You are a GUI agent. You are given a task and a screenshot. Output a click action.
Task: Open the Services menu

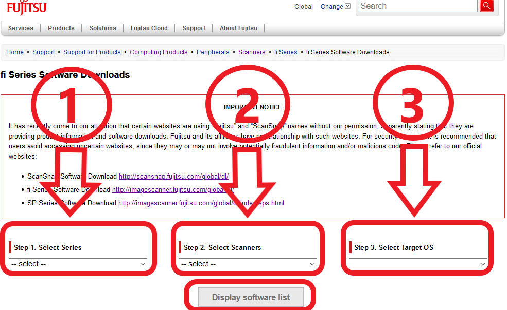pos(21,28)
